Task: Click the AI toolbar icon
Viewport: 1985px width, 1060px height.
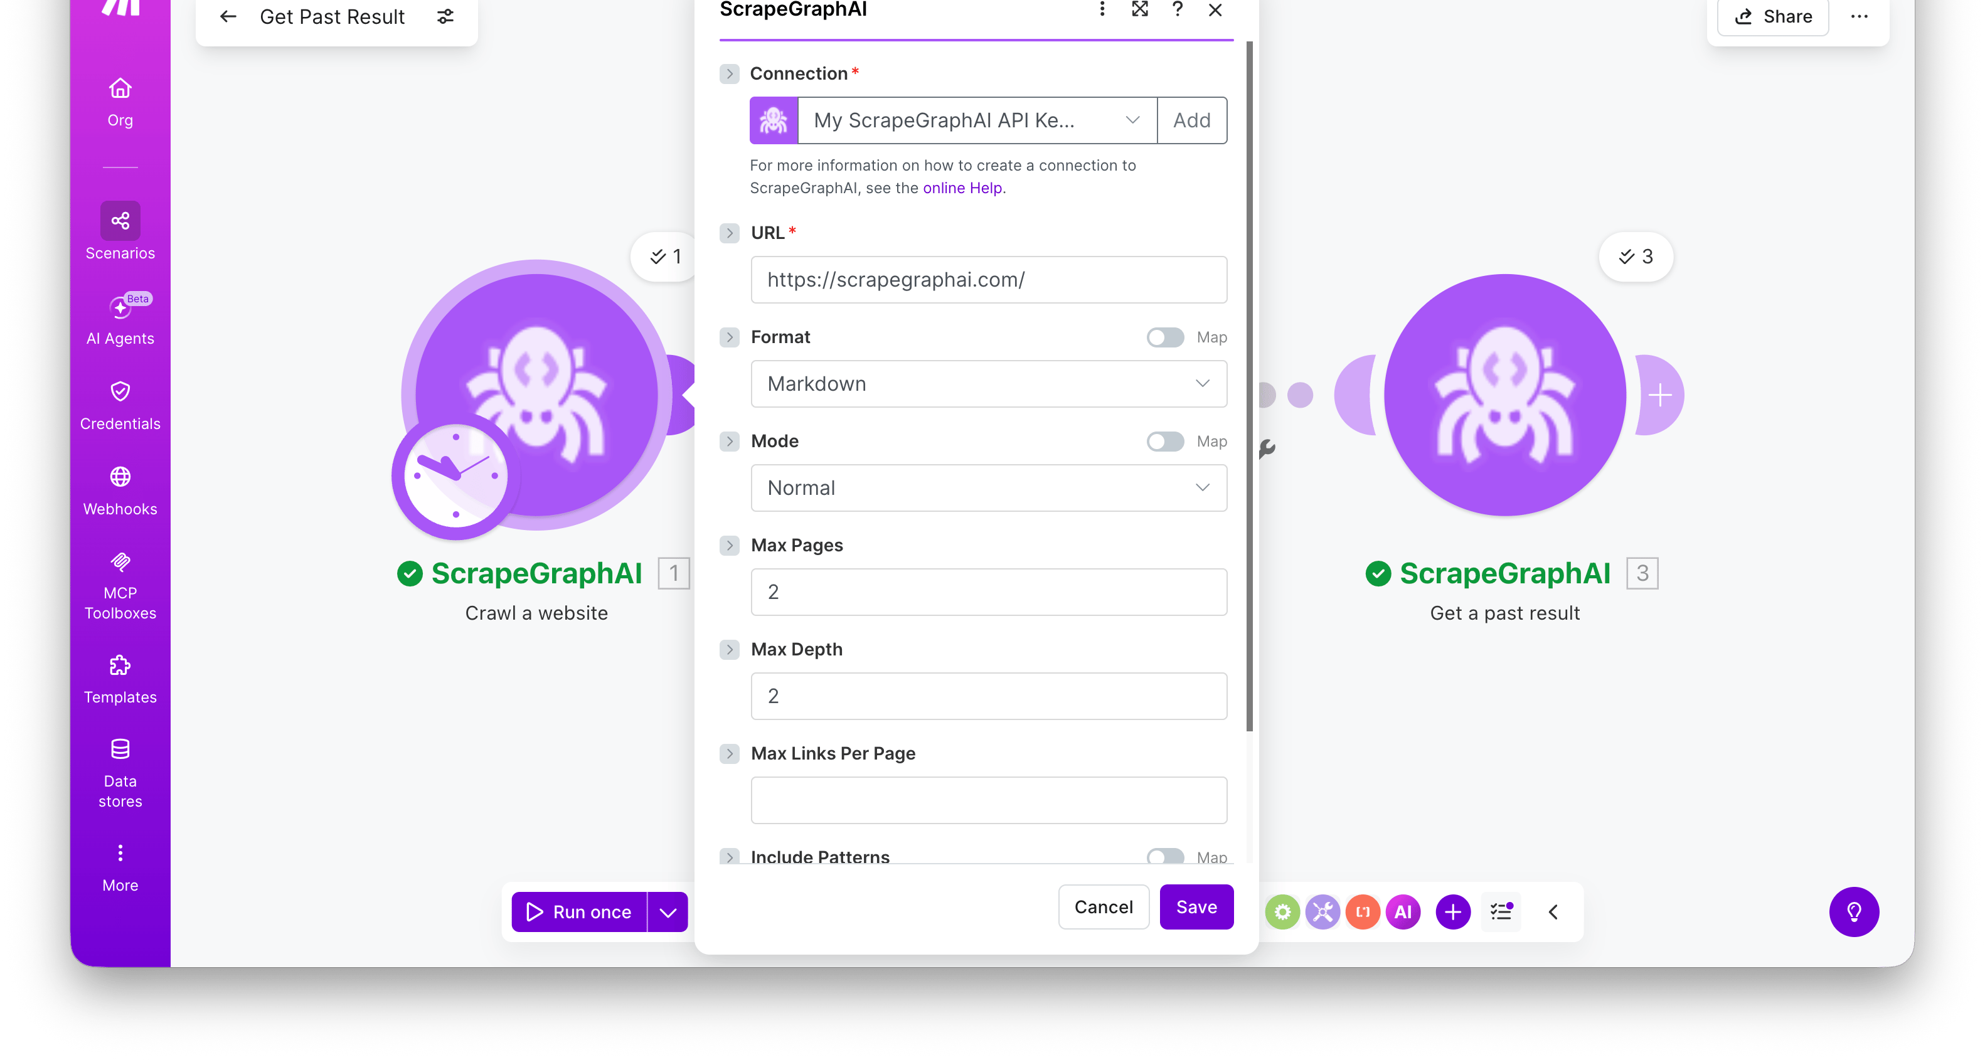Action: click(x=1402, y=912)
